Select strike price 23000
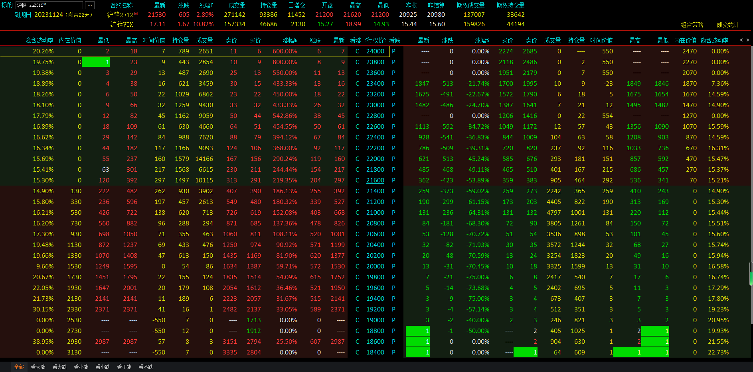The width and height of the screenshot is (753, 372). click(375, 105)
